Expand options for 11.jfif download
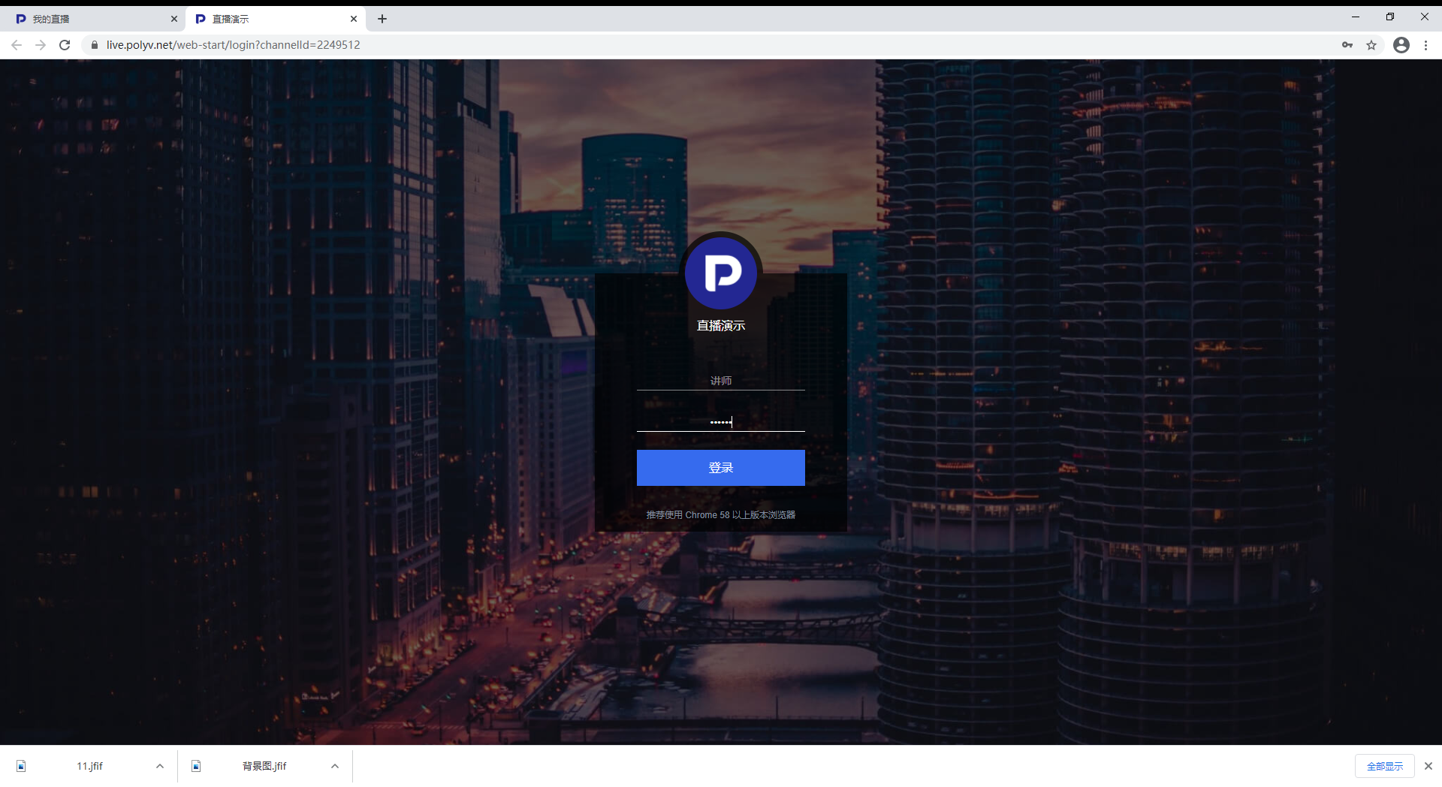Image resolution: width=1442 pixels, height=787 pixels. pos(160,766)
